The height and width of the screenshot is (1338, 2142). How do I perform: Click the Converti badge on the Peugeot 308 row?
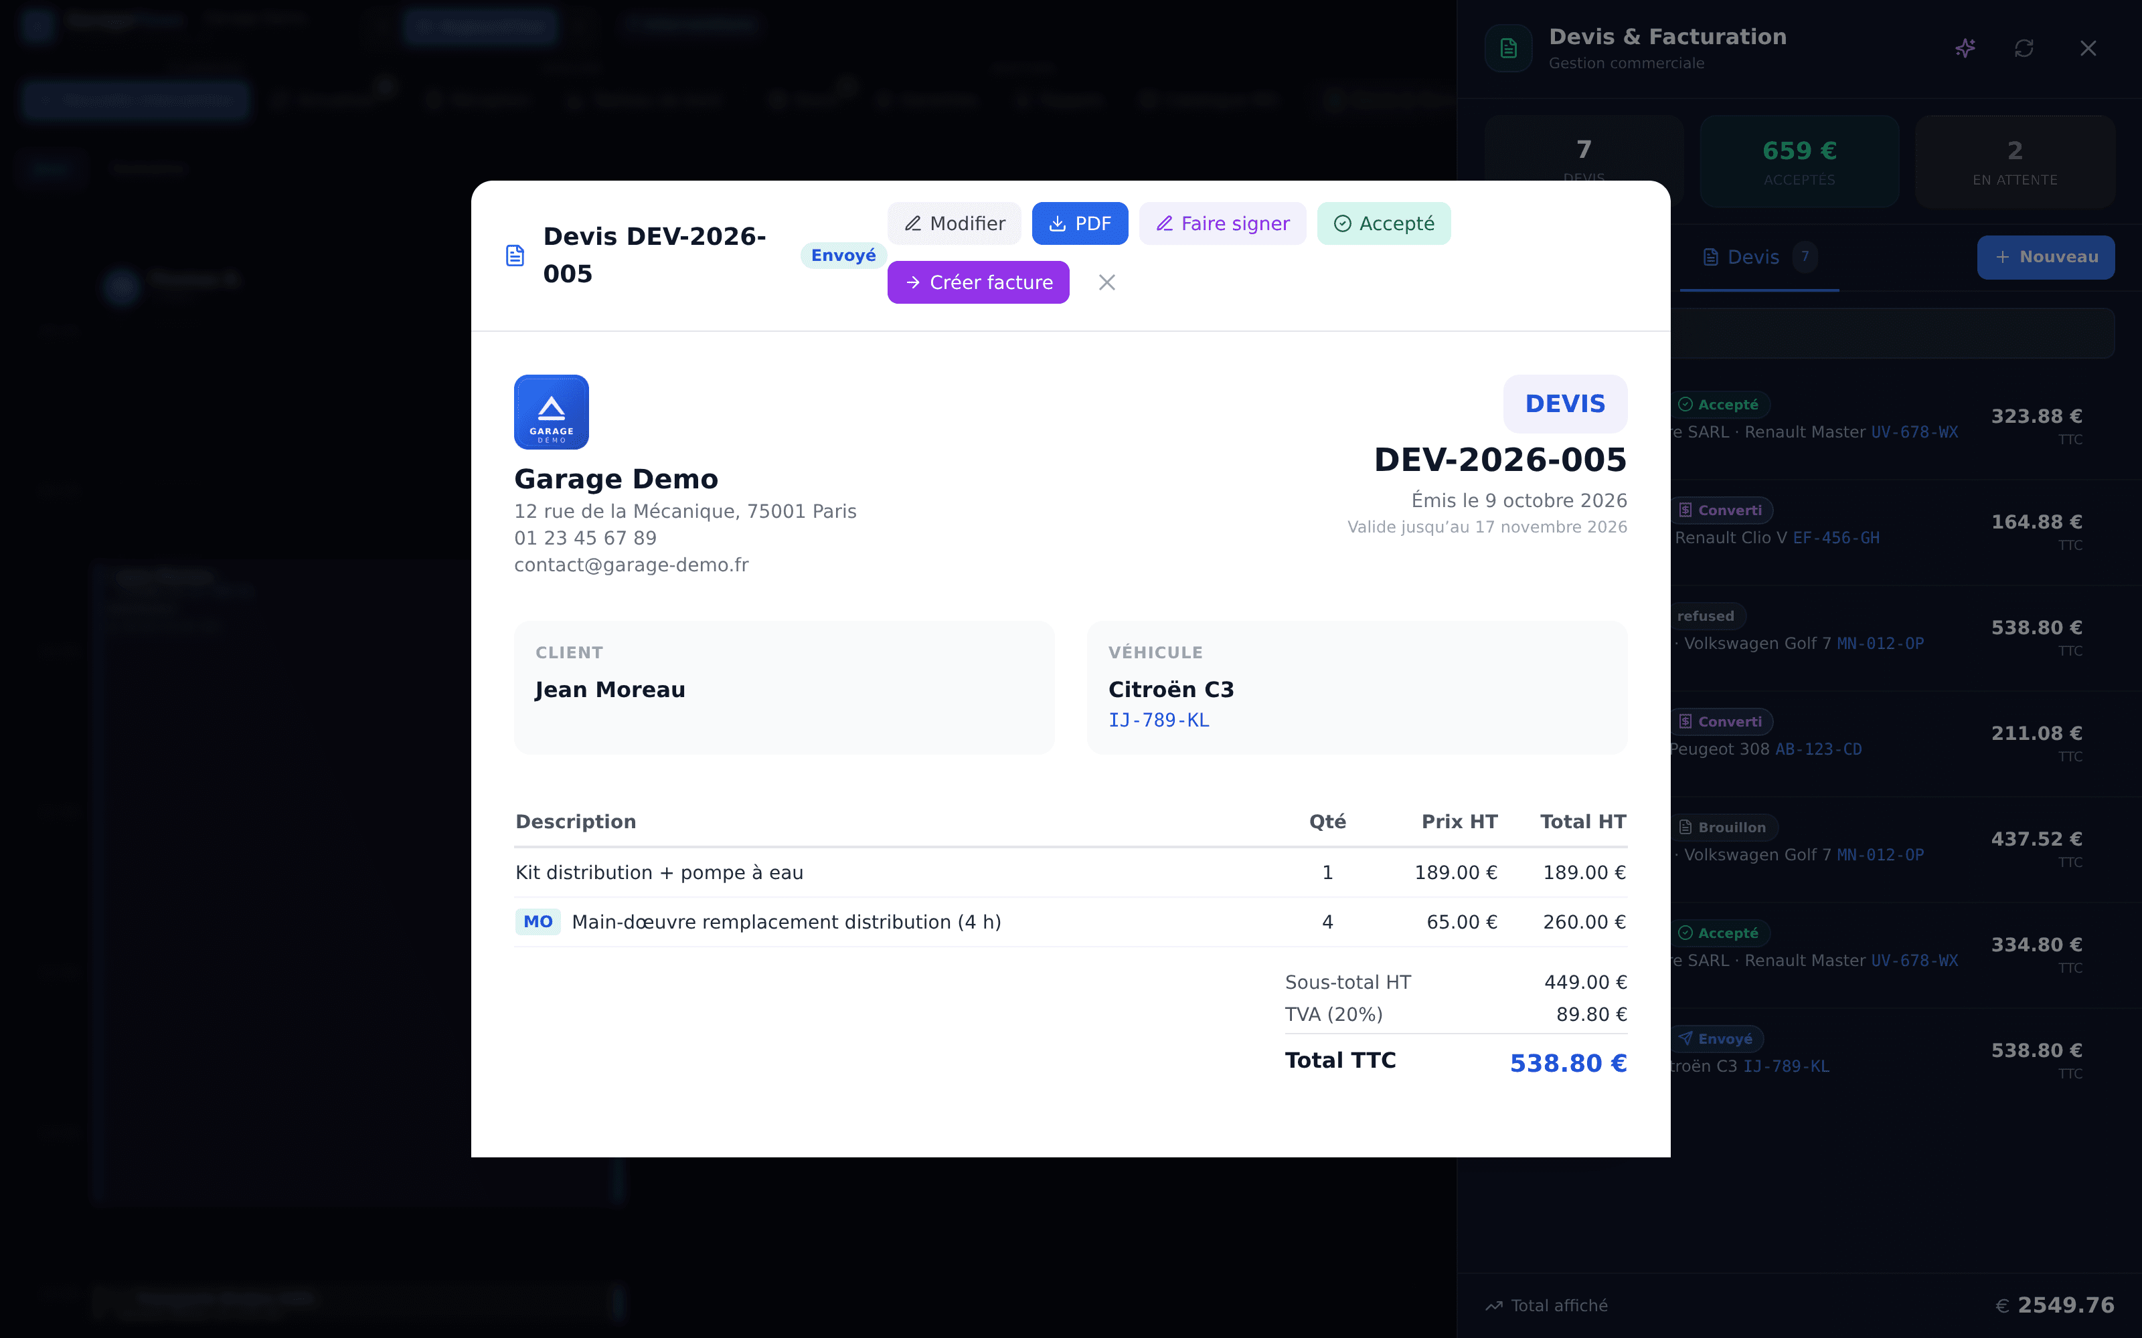1721,722
